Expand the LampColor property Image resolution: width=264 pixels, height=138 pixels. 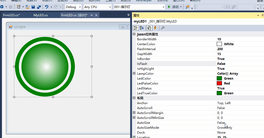point(134,73)
